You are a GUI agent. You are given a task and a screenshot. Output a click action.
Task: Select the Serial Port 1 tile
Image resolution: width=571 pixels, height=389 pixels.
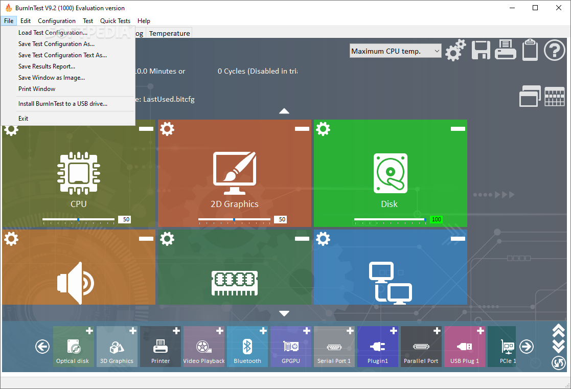coord(334,347)
